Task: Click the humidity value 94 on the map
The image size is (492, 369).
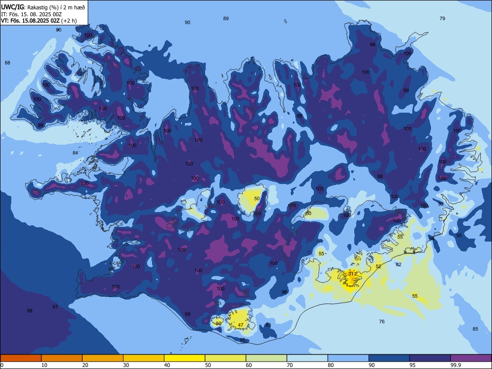Action: pyautogui.click(x=432, y=239)
